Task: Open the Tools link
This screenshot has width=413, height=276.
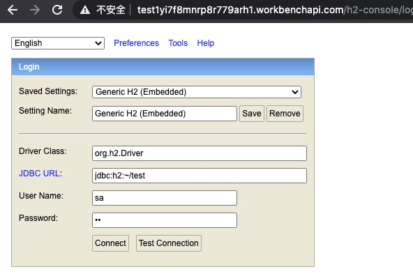Action: (178, 43)
